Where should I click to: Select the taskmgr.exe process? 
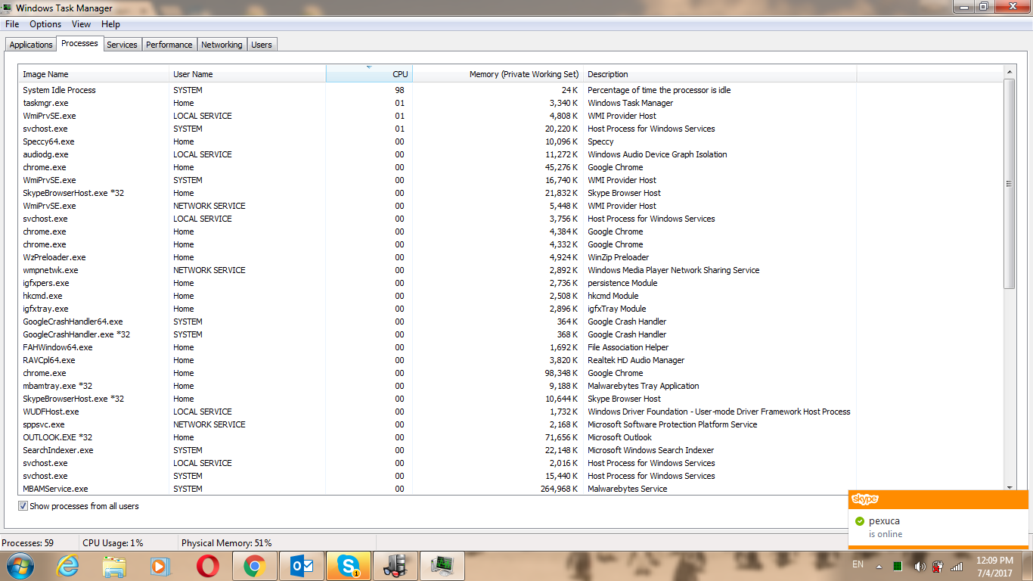(x=510, y=103)
